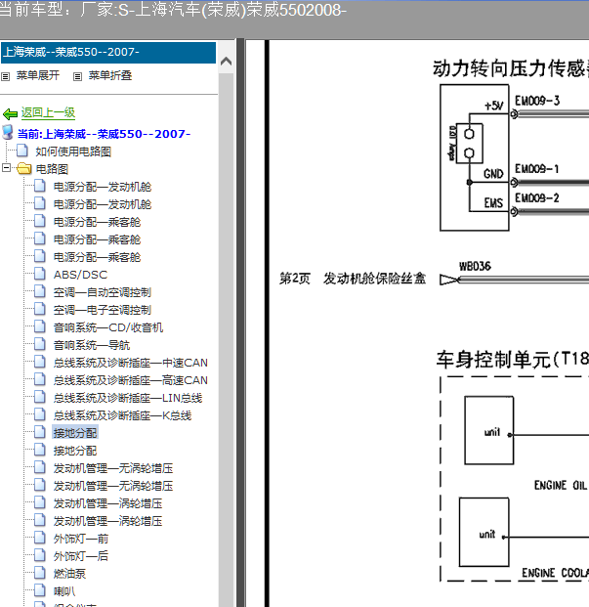Open 音响系统—导航 diagram
This screenshot has width=589, height=607.
[x=92, y=345]
